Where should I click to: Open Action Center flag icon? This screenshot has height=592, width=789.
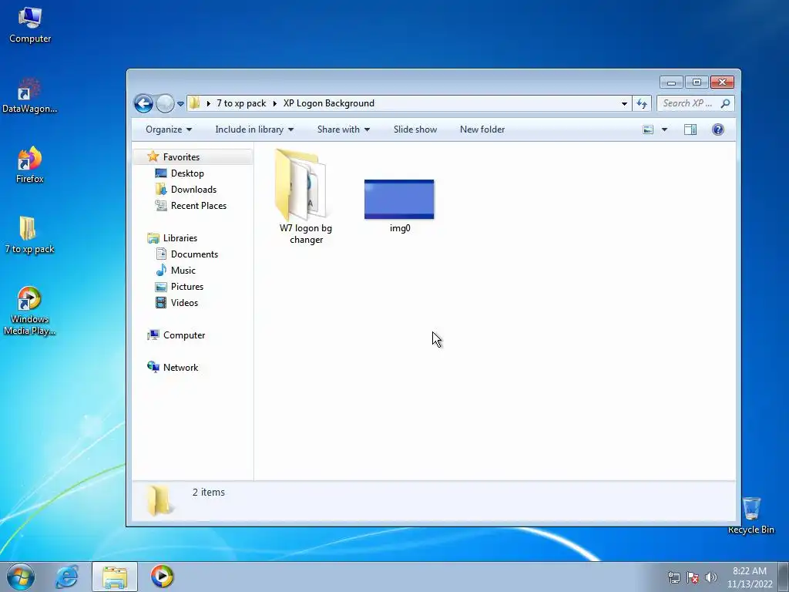tap(693, 577)
